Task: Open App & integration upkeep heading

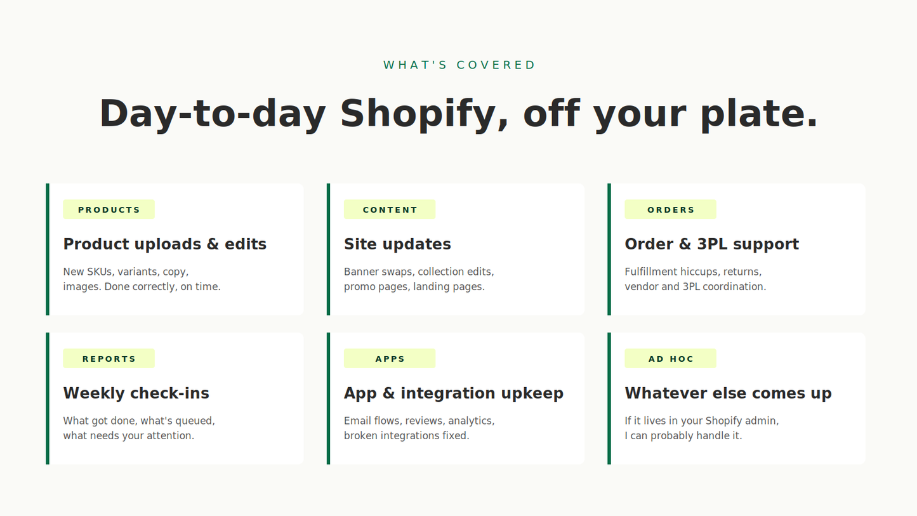Action: click(454, 394)
